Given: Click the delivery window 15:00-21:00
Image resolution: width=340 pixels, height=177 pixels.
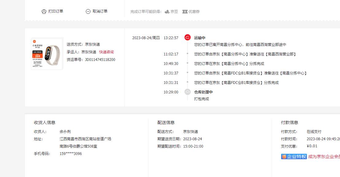Looking at the screenshot, I should coord(193,146).
